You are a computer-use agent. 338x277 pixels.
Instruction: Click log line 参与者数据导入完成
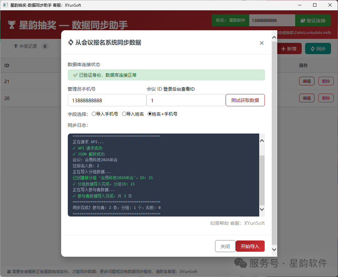tap(102, 196)
